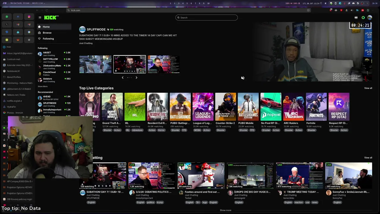Switch to workspace 3 in top bar

[178, 3]
